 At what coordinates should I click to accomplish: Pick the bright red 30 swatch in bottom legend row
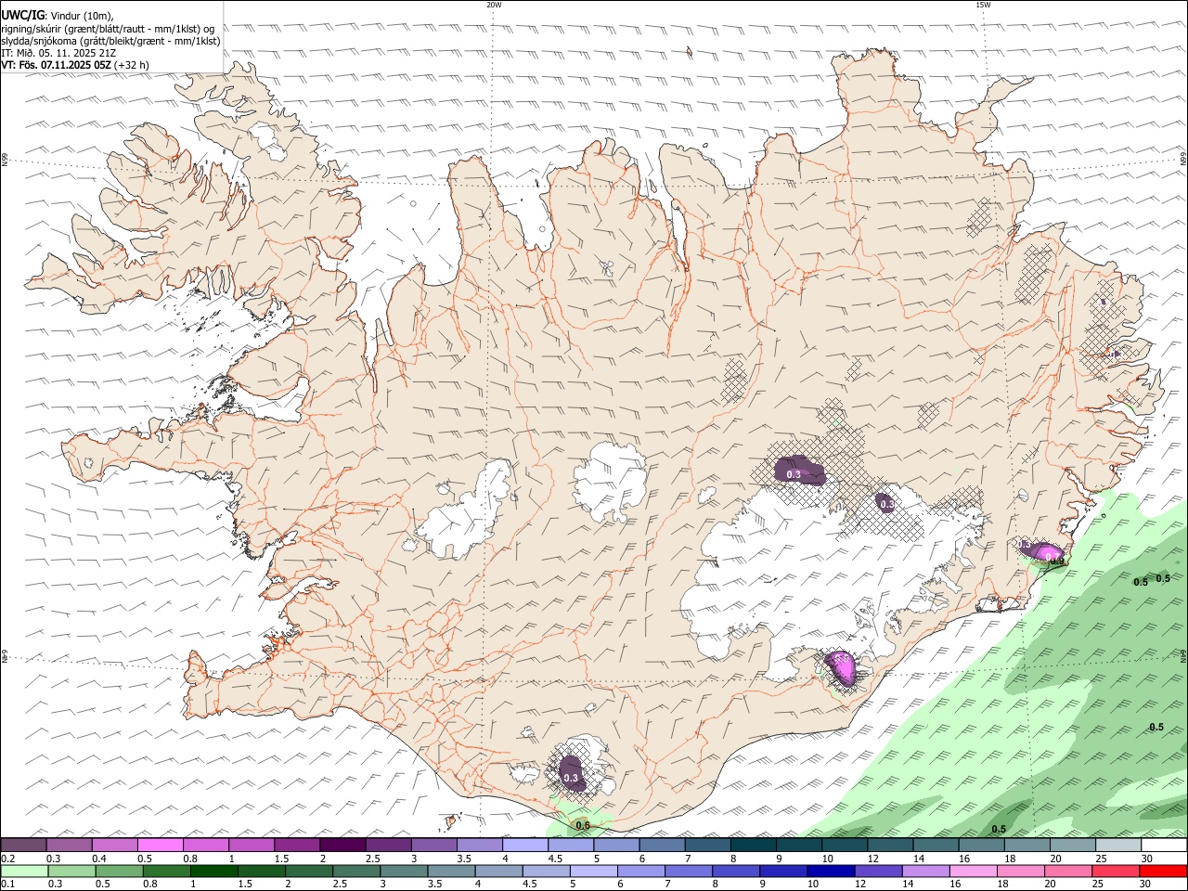point(1162,872)
